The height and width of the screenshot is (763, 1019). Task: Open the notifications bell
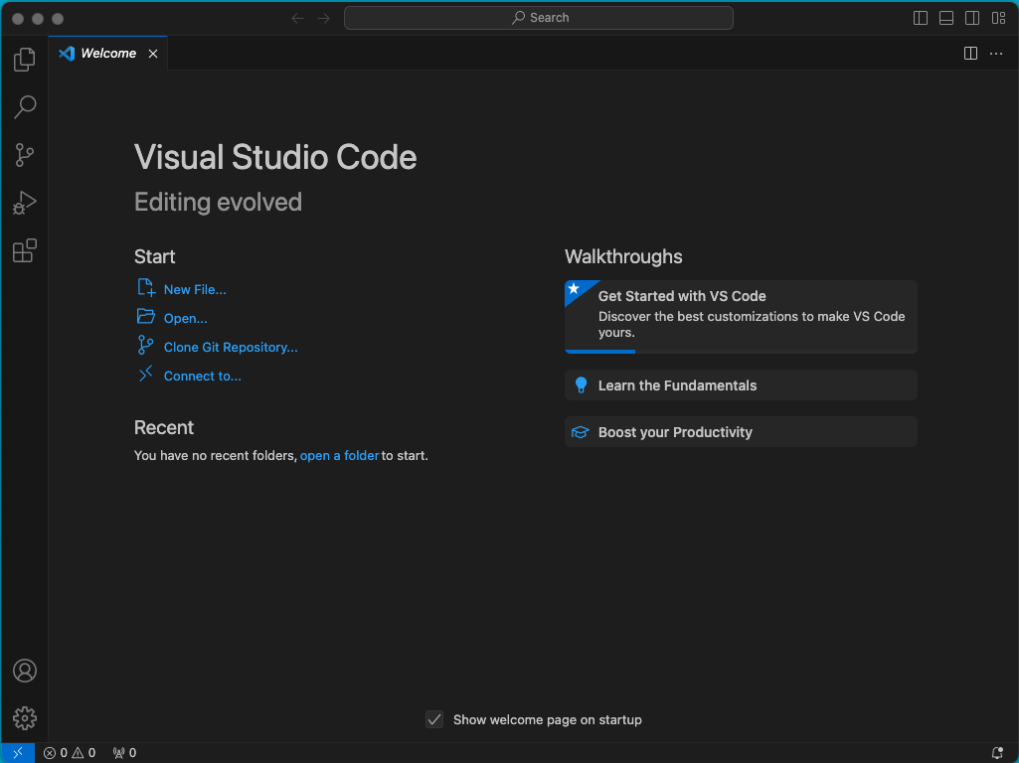997,753
